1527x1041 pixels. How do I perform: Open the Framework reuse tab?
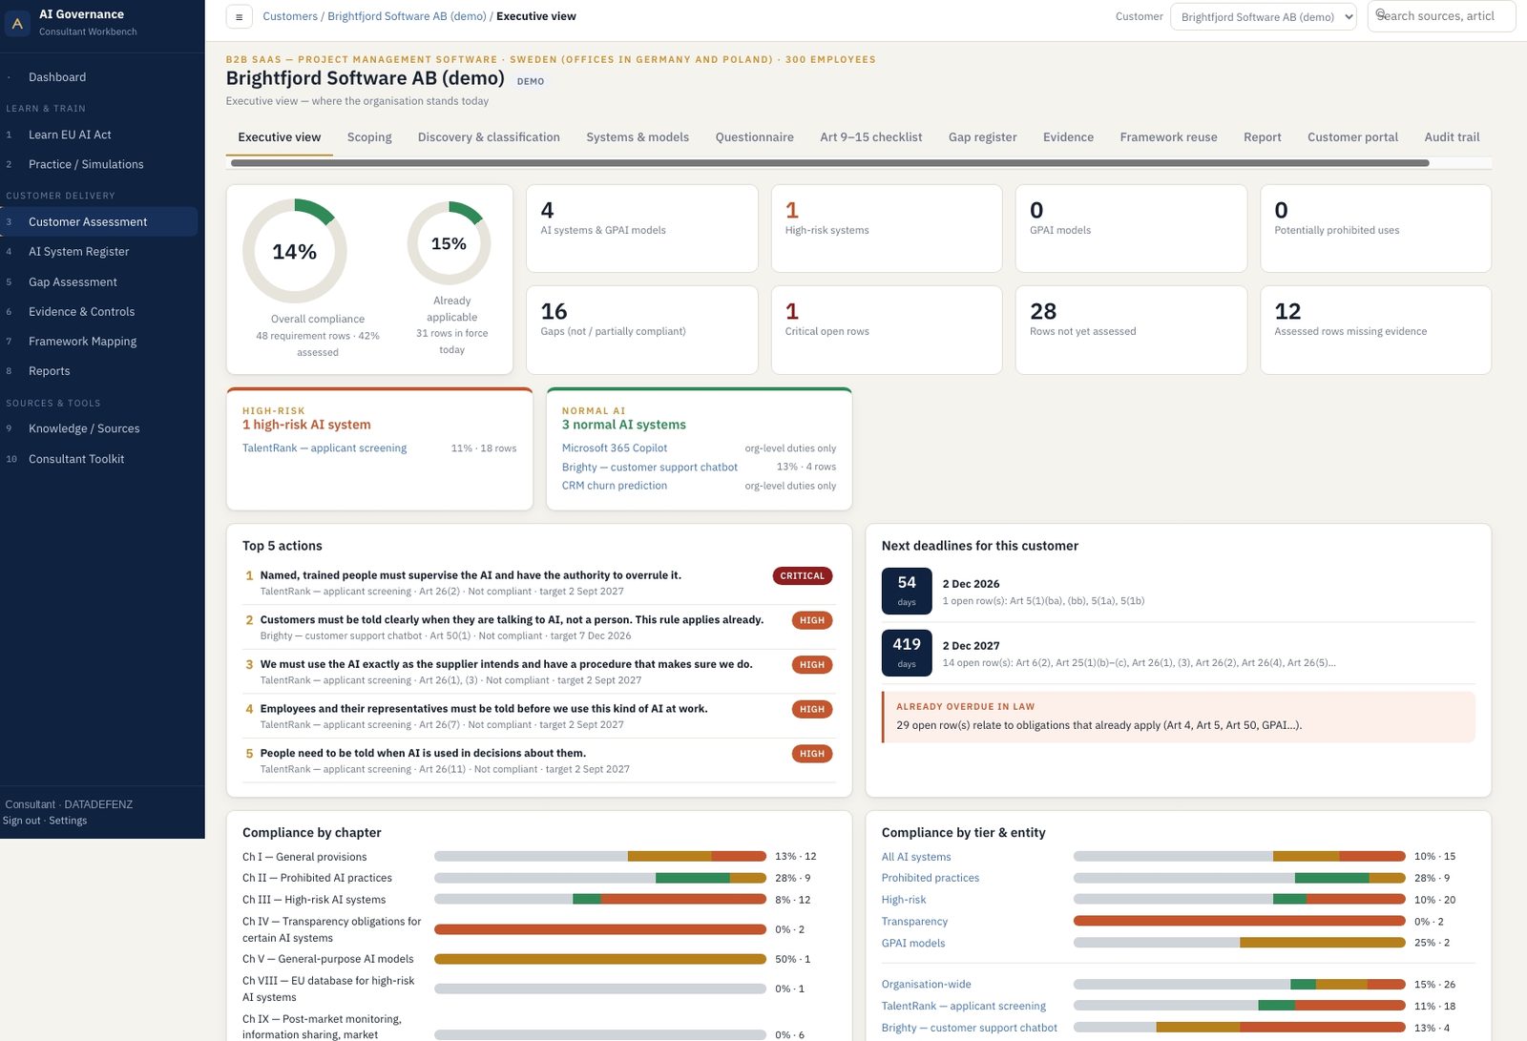point(1168,137)
